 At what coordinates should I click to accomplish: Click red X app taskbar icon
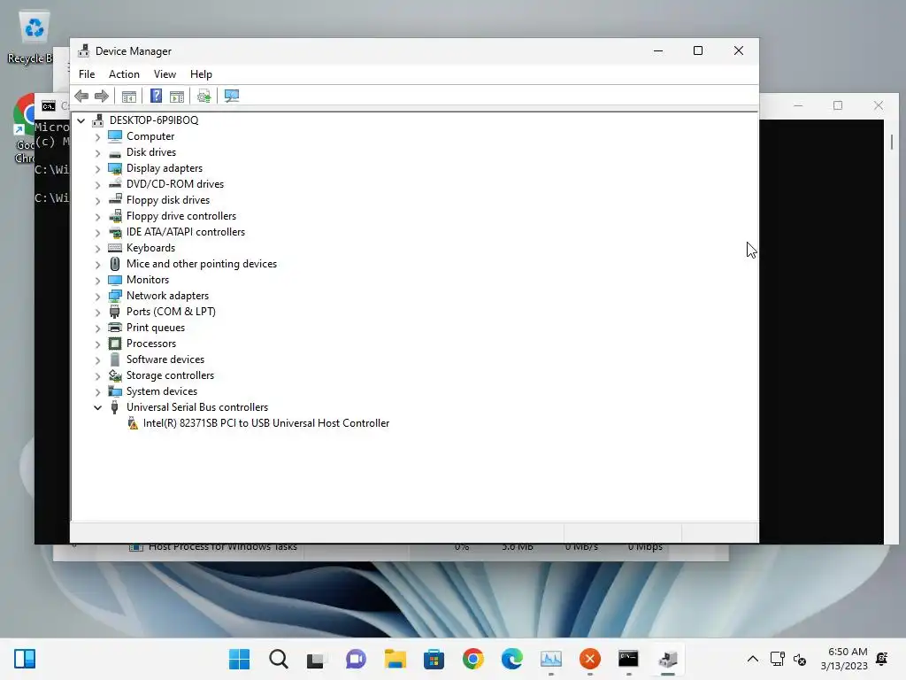589,659
